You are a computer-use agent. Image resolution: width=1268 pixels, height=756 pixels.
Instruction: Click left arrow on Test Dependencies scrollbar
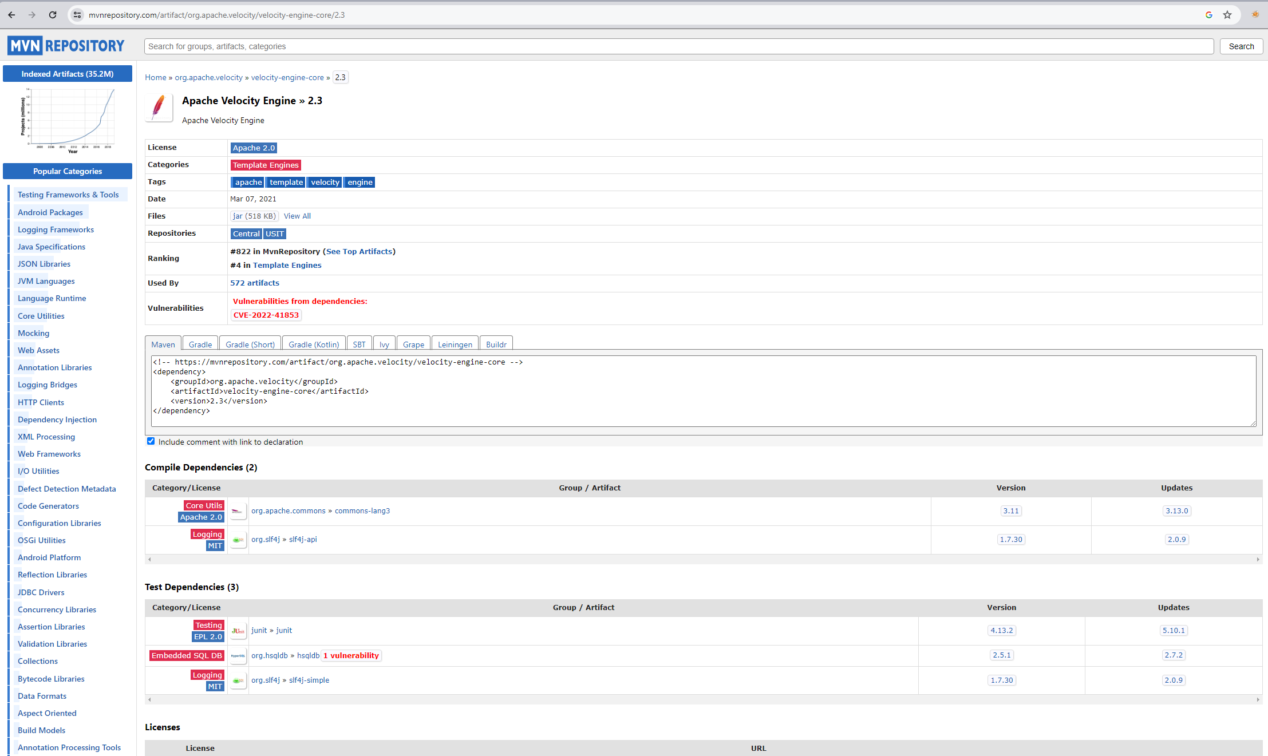(x=150, y=699)
